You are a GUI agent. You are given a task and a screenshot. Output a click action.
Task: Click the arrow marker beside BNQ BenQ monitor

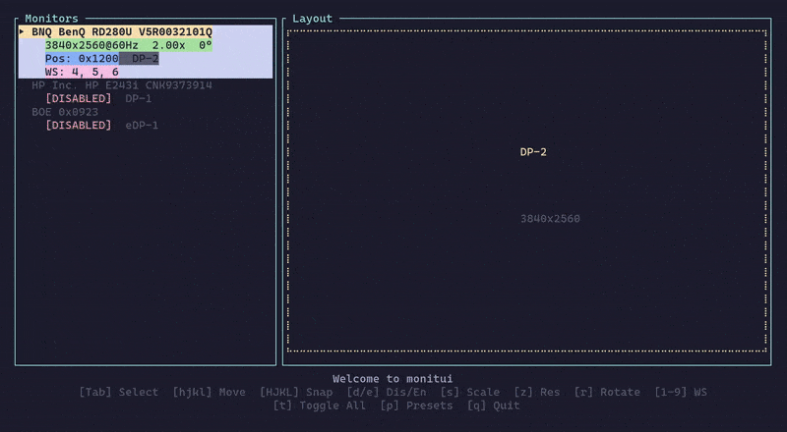point(22,31)
